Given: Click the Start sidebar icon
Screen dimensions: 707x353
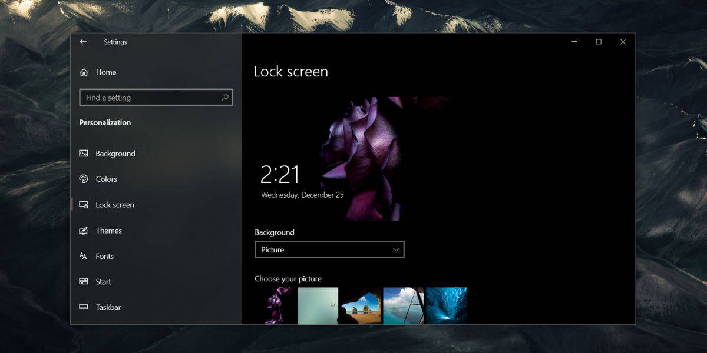Looking at the screenshot, I should coord(84,281).
